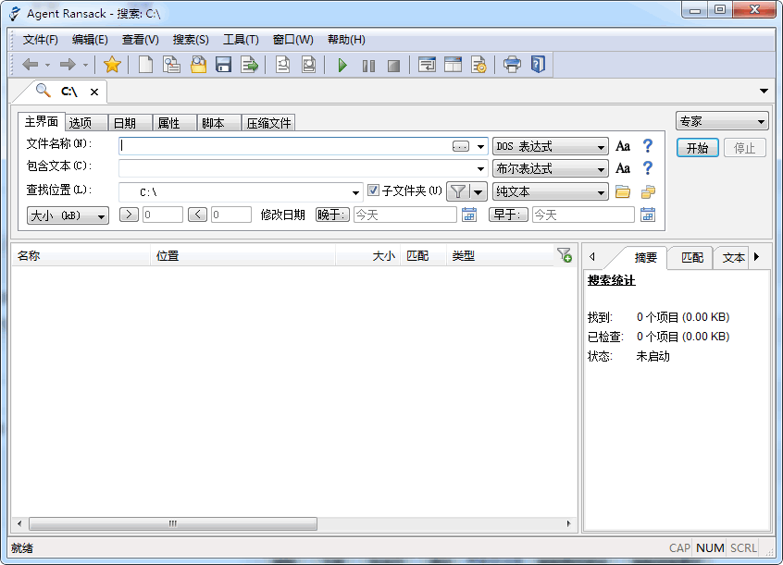
Task: Open the 纯文本 dropdown
Action: [x=551, y=191]
